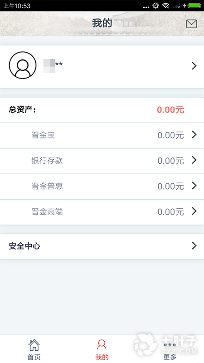Select the 晋金宝 entry label
This screenshot has width=204, height=363.
click(43, 135)
